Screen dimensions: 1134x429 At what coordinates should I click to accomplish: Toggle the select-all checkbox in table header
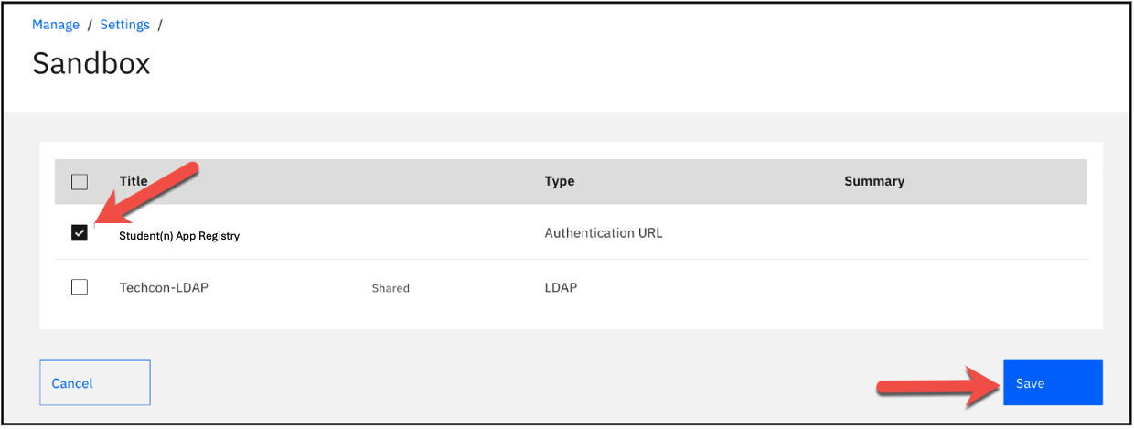click(x=80, y=181)
